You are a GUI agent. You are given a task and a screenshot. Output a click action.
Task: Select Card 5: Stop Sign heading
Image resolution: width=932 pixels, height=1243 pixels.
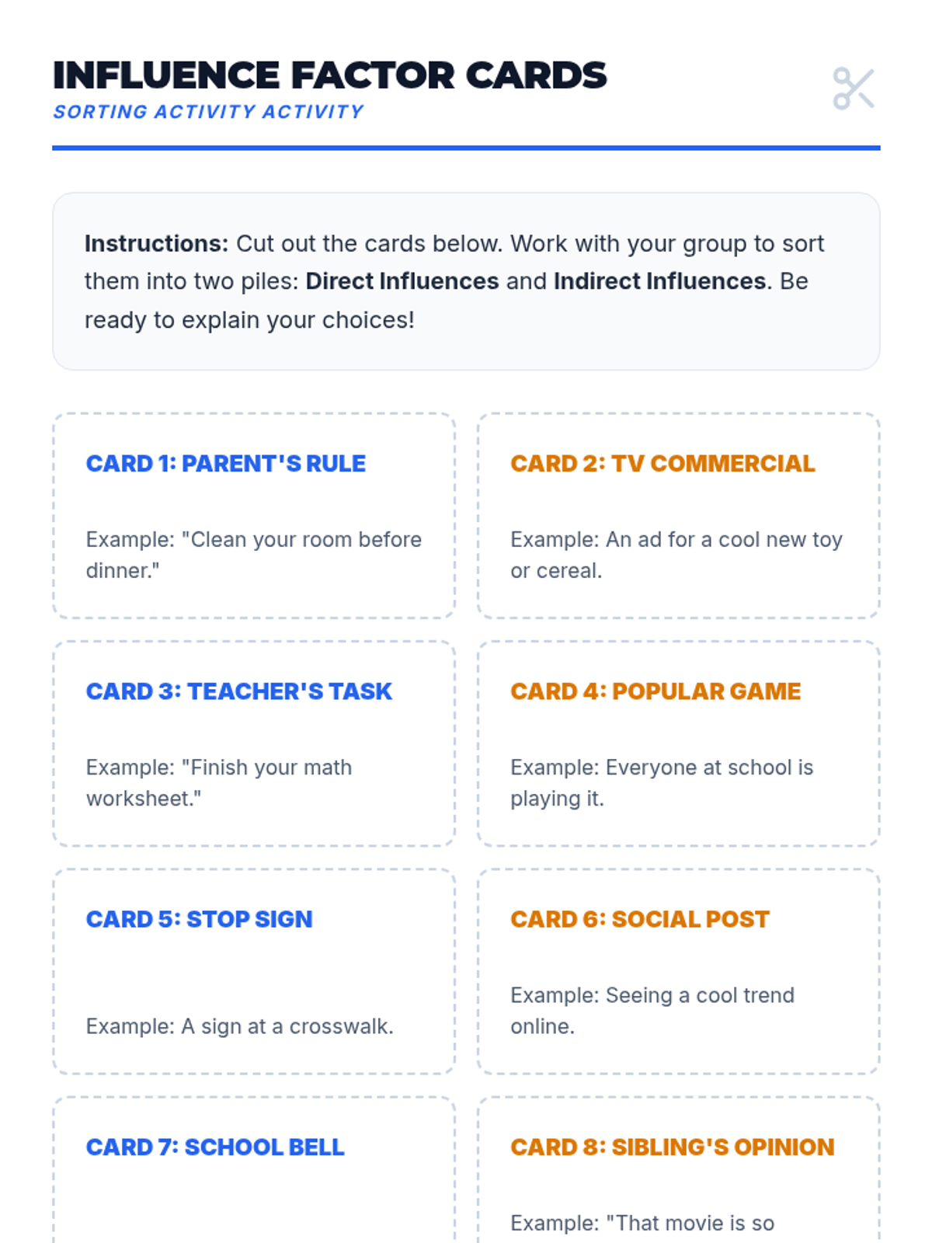coord(199,919)
